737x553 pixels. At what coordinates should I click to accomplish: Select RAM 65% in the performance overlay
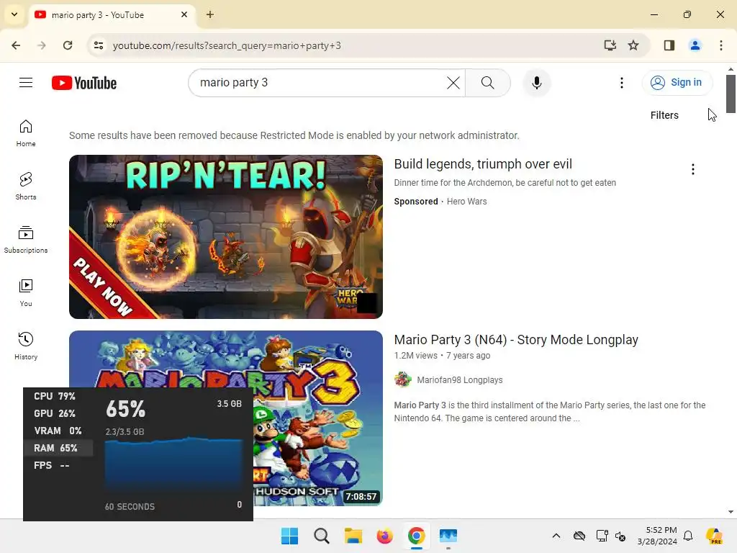[58, 448]
